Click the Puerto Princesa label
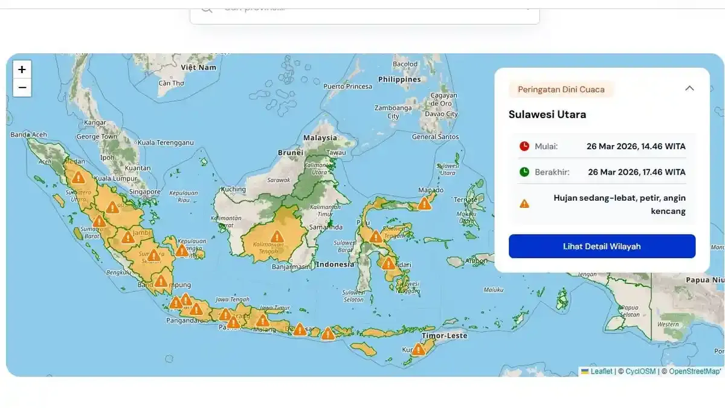This screenshot has width=725, height=408. pyautogui.click(x=348, y=86)
